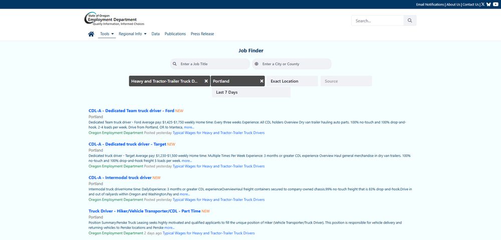Click the Portland filter chip text

coord(221,81)
